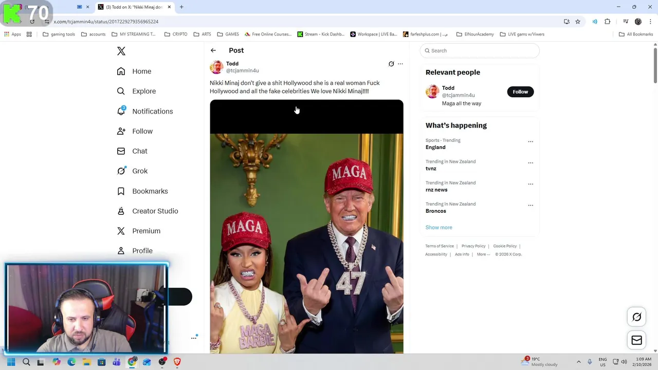Click the X logo in sidebar

point(121,51)
